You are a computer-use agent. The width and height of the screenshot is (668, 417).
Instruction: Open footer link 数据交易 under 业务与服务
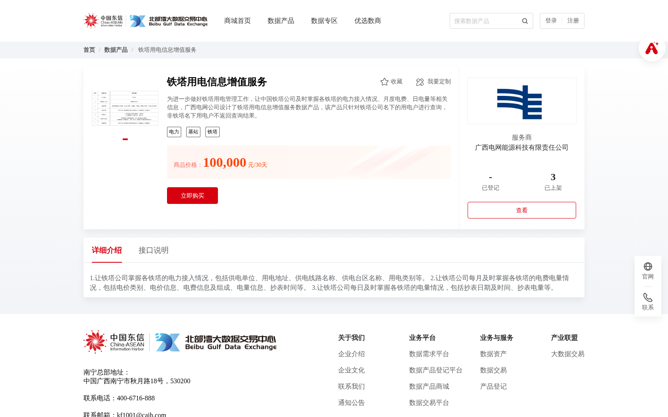click(x=493, y=370)
